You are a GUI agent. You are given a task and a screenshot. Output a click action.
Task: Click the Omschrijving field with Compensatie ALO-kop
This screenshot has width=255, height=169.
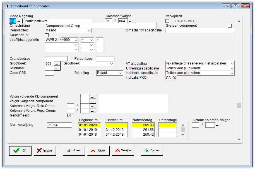pyautogui.click(x=101, y=26)
